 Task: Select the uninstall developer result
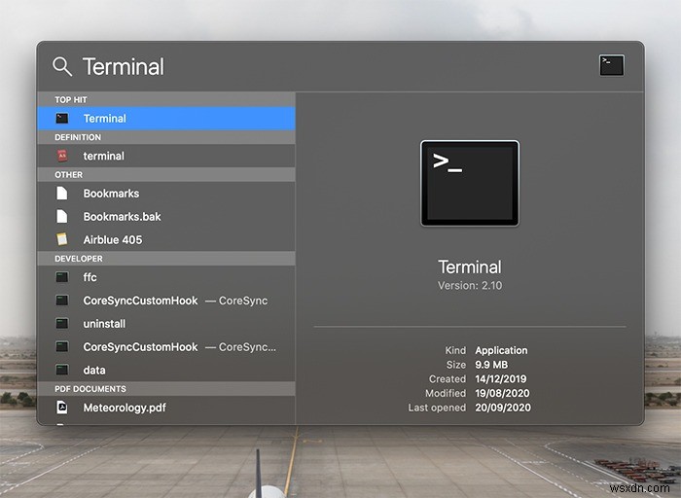click(166, 324)
